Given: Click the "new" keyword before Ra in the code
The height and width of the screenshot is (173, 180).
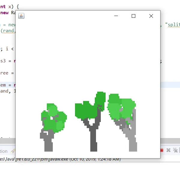Looking at the screenshot, I should coord(4,13).
